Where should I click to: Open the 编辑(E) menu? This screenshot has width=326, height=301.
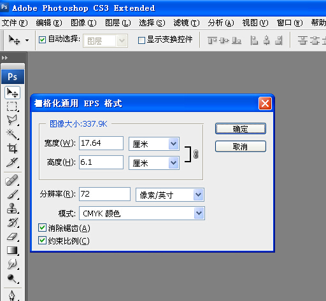click(49, 23)
